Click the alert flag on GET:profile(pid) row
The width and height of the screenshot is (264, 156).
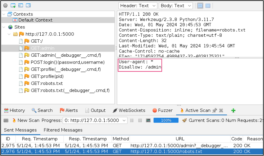tap(27, 76)
